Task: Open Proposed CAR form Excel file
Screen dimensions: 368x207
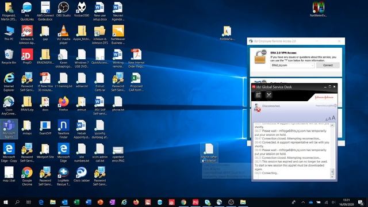Action: (x=136, y=82)
